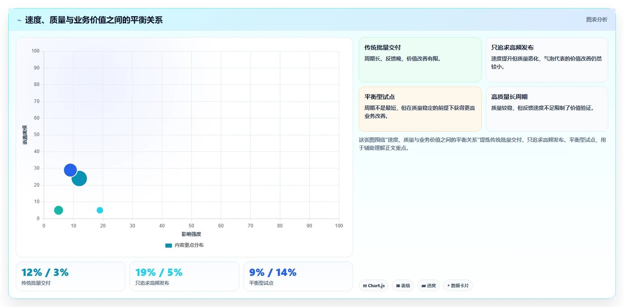This screenshot has width=624, height=307.
Task: Click the 覆盖规模 y-axis title
Action: pyautogui.click(x=25, y=135)
